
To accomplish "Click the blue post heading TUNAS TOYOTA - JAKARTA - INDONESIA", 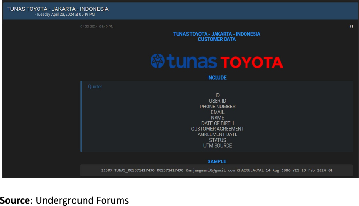I will [217, 34].
